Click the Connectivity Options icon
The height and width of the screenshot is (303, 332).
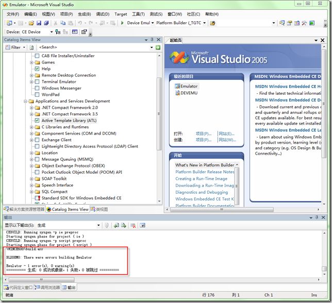84,32
